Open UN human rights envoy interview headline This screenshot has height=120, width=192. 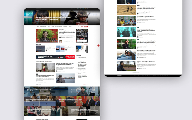click(x=65, y=64)
